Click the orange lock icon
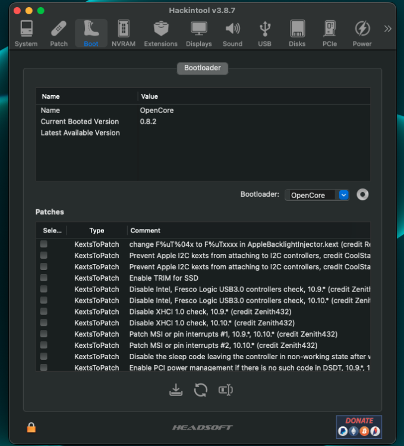 click(x=31, y=427)
